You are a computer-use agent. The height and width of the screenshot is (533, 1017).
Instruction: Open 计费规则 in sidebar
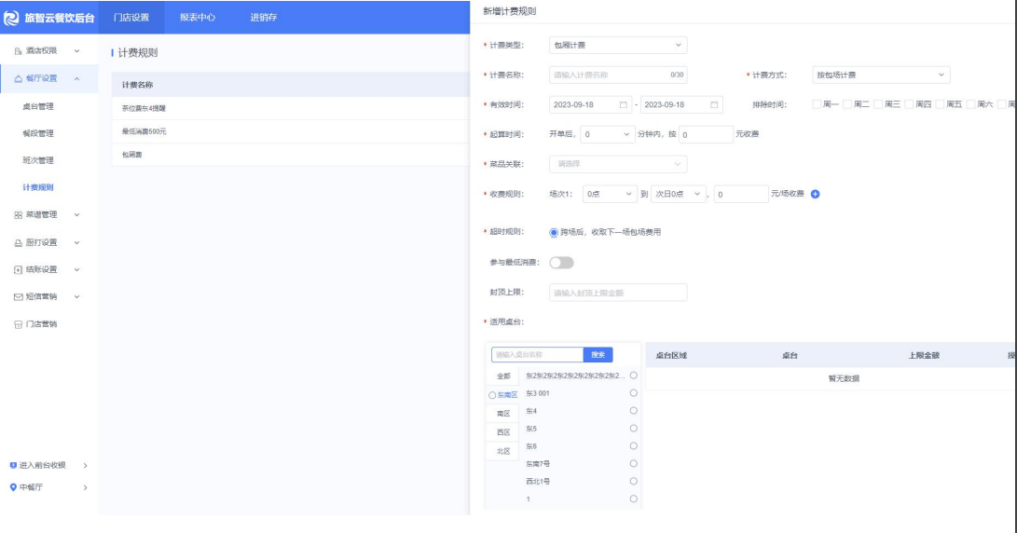pos(37,187)
